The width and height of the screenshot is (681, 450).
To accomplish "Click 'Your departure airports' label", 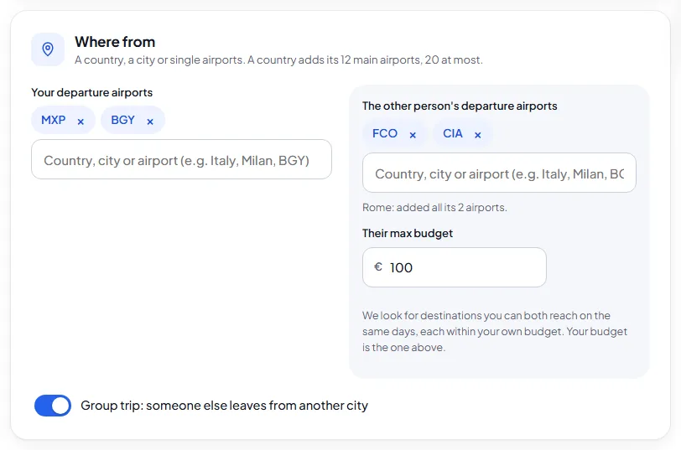I will 92,92.
